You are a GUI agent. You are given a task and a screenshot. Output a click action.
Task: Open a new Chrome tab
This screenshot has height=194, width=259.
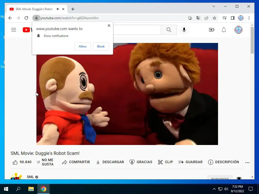73,9
